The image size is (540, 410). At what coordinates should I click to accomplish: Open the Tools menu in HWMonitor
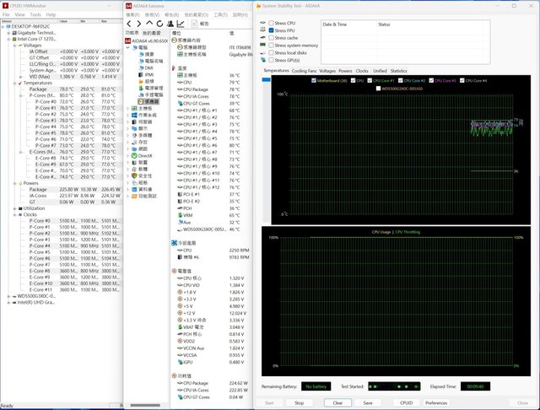coord(35,14)
